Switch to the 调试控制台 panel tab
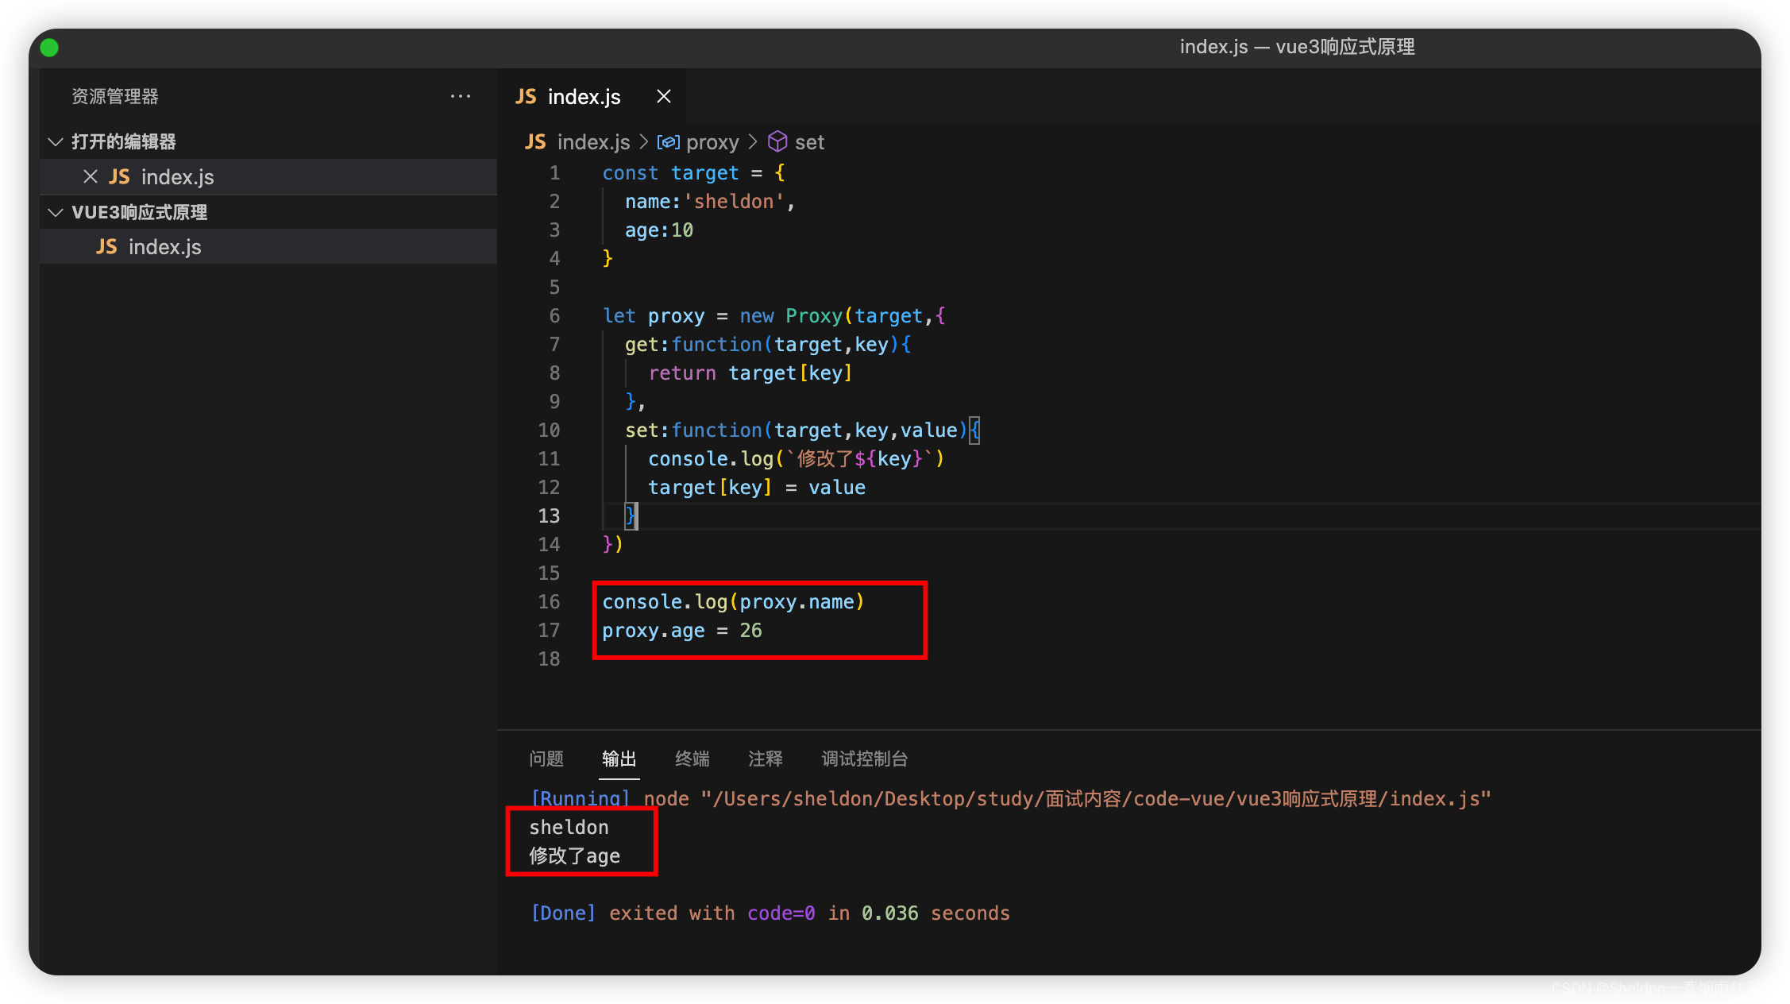This screenshot has height=1004, width=1790. (x=864, y=759)
